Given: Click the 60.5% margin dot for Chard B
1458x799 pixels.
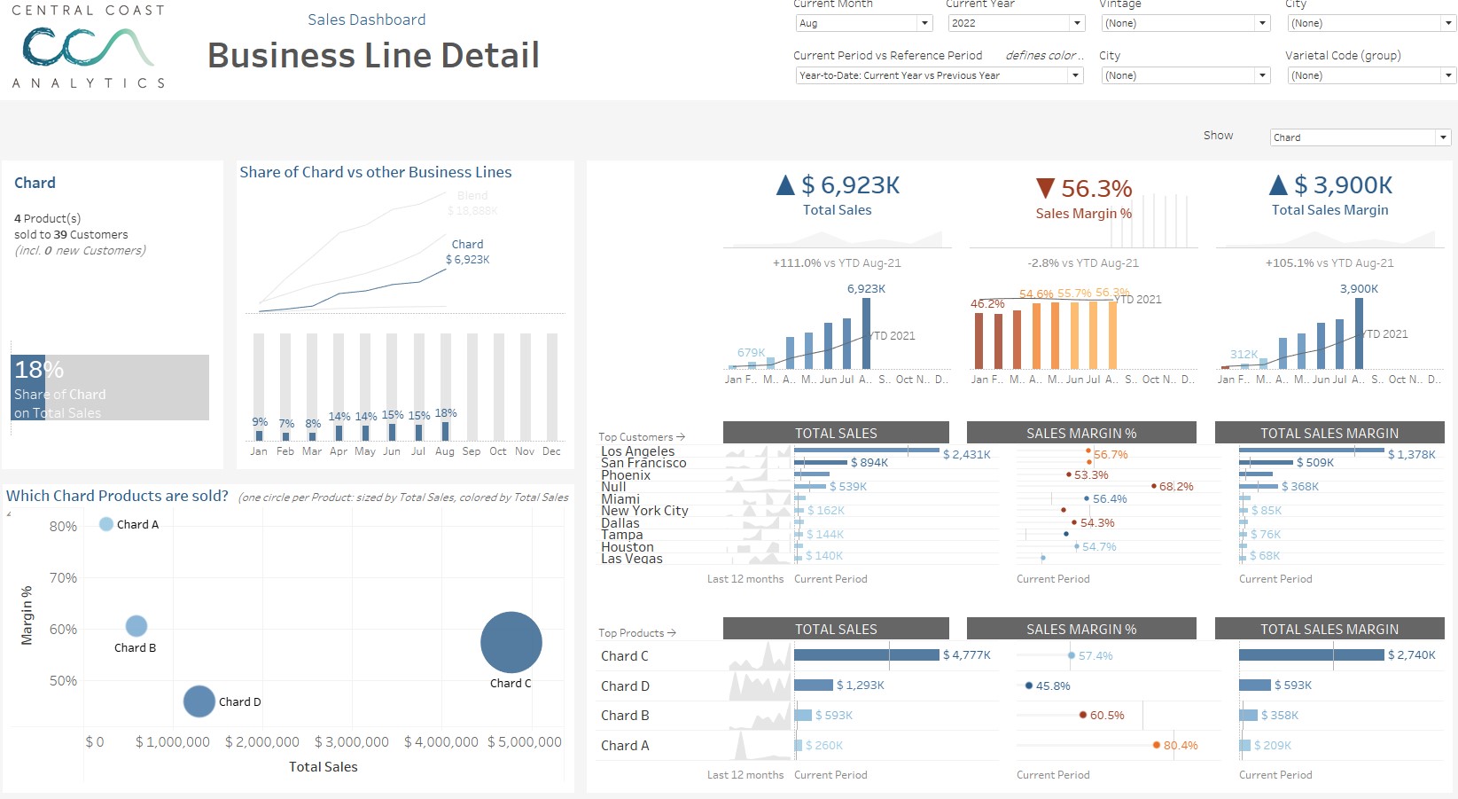Looking at the screenshot, I should pyautogui.click(x=1083, y=715).
